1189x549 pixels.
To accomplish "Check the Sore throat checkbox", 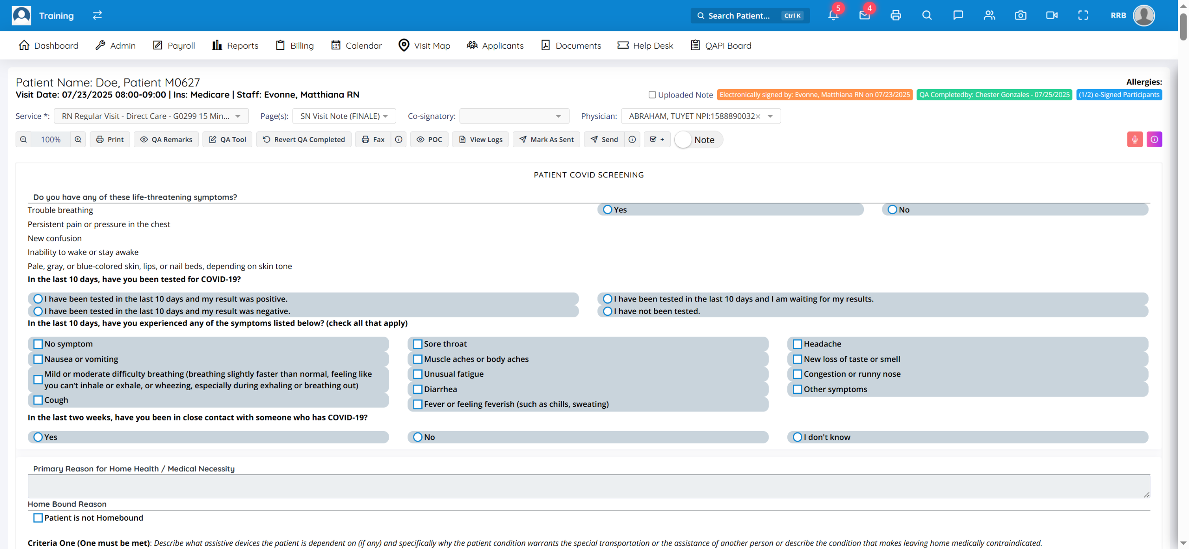I will 418,344.
